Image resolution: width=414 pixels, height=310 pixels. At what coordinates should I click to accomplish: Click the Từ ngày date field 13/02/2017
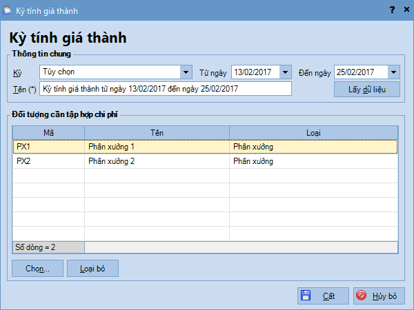pyautogui.click(x=255, y=72)
